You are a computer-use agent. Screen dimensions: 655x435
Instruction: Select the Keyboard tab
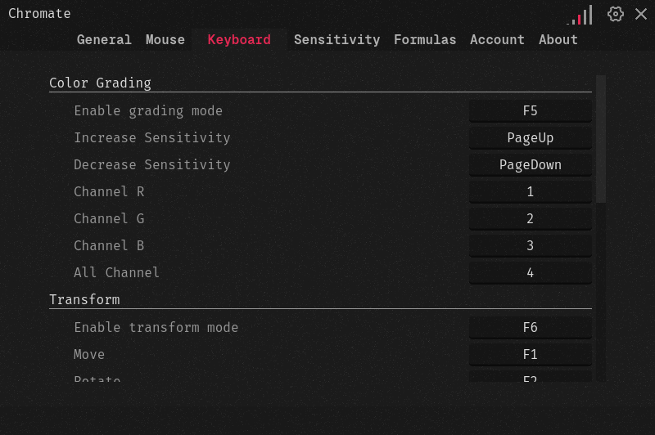point(239,39)
